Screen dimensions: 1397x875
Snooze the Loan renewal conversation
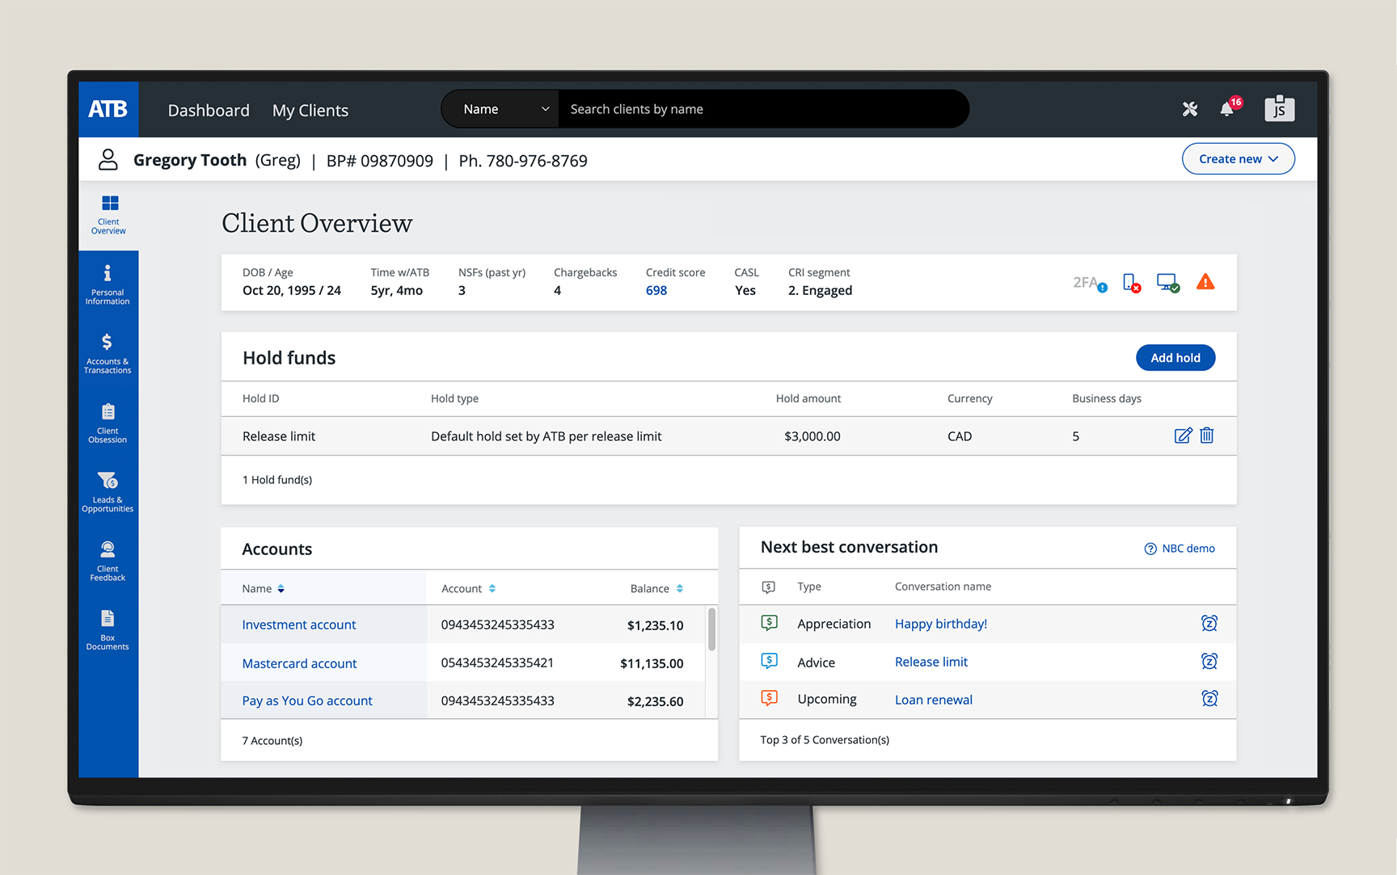[x=1209, y=699]
